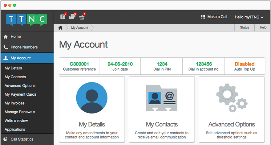Click the dial pad grid icon
271x145 pixels.
pyautogui.click(x=203, y=17)
